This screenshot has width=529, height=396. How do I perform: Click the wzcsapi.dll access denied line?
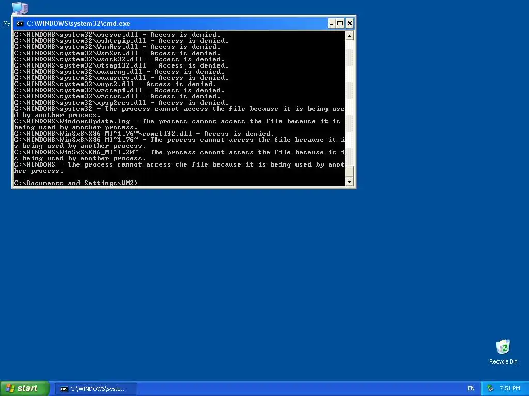point(119,90)
